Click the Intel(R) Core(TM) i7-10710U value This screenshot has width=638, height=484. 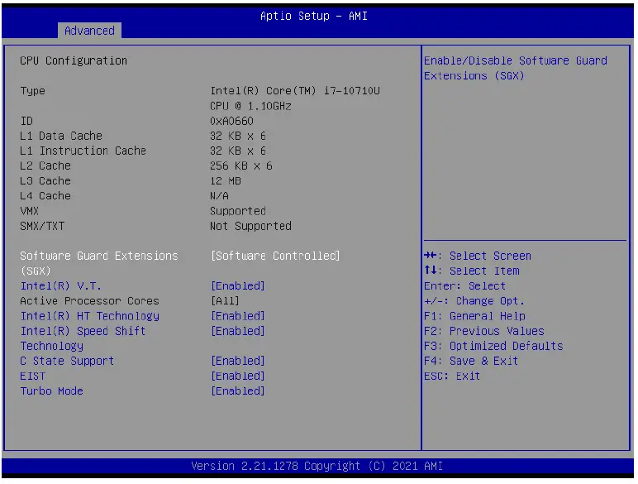click(295, 91)
